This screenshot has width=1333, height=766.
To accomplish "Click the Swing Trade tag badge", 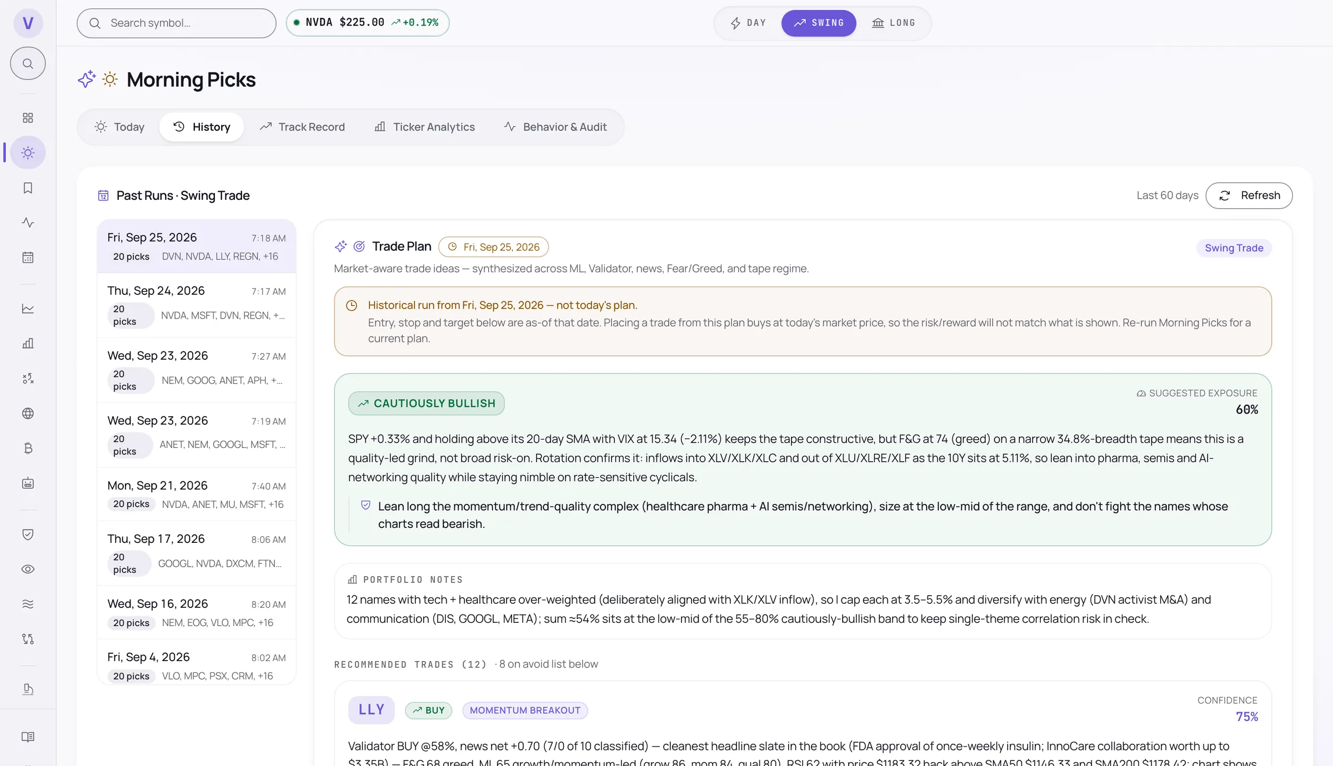I will [1234, 248].
